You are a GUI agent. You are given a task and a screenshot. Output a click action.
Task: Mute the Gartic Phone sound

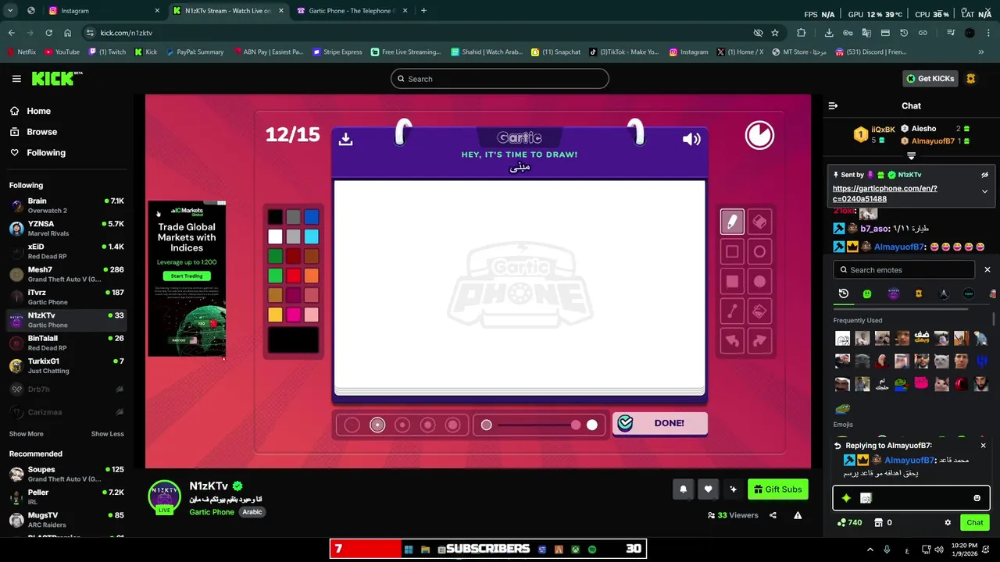691,139
